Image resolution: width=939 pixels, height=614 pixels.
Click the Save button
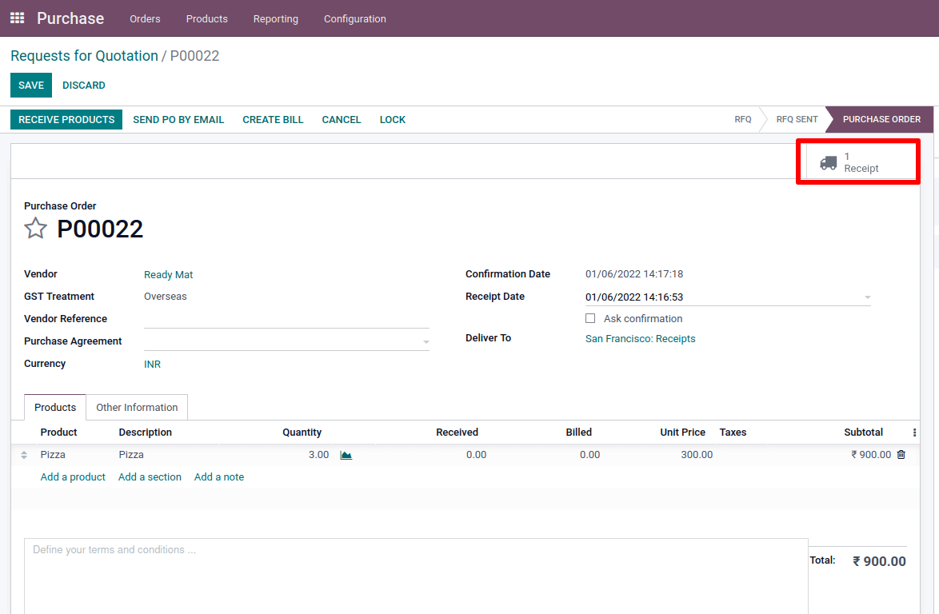click(x=31, y=85)
